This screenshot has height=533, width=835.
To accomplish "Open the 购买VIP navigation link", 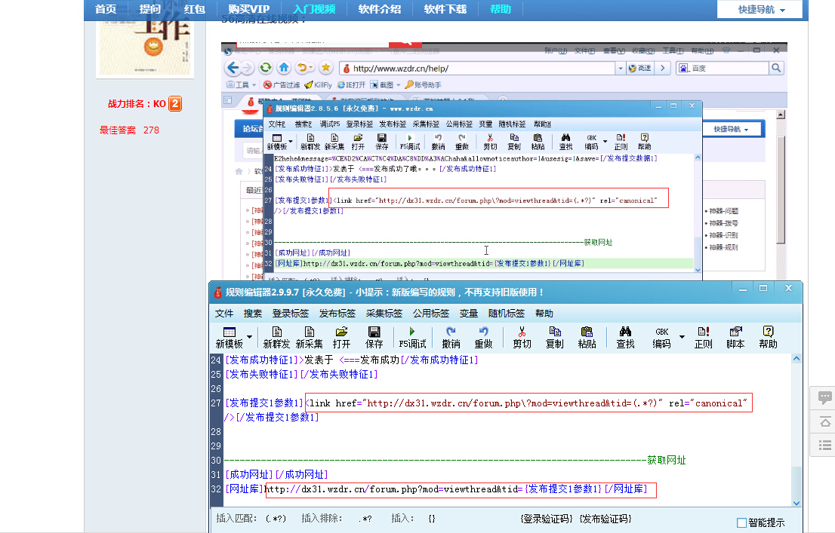I will [248, 9].
